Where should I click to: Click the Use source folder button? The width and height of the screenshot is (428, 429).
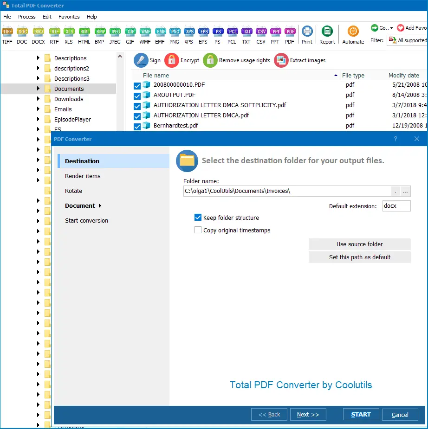point(359,244)
